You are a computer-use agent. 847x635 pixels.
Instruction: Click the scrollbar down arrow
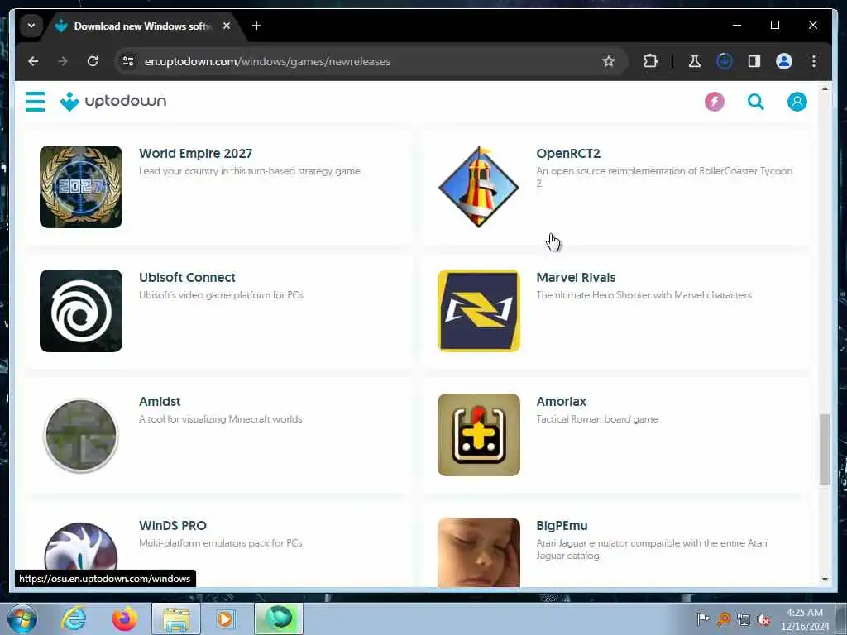pos(825,580)
